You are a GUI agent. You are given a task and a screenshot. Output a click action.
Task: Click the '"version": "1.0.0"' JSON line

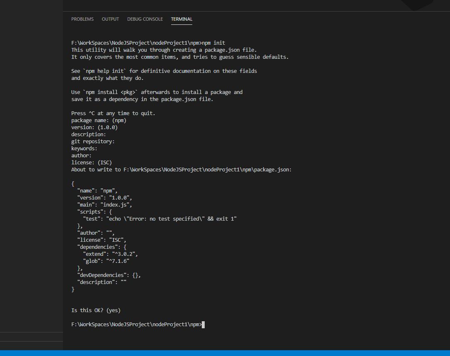104,198
